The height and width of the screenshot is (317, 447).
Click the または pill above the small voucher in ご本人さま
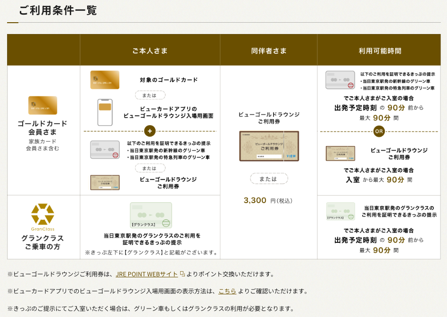coord(150,168)
